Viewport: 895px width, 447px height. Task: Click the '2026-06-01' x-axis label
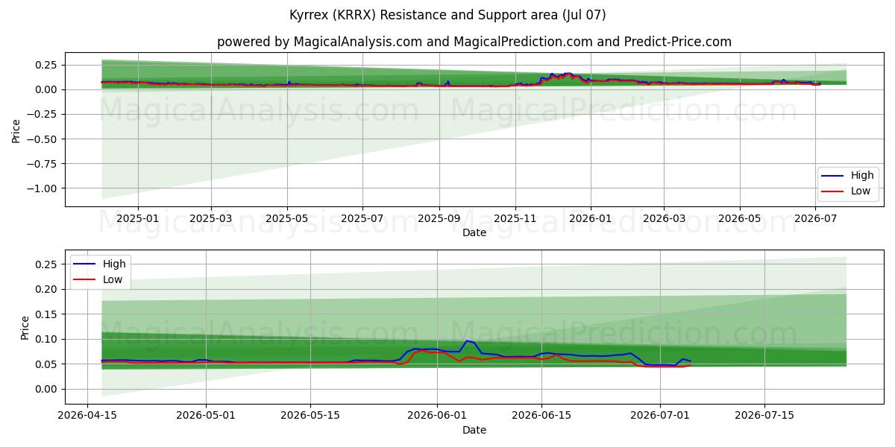[x=437, y=416]
